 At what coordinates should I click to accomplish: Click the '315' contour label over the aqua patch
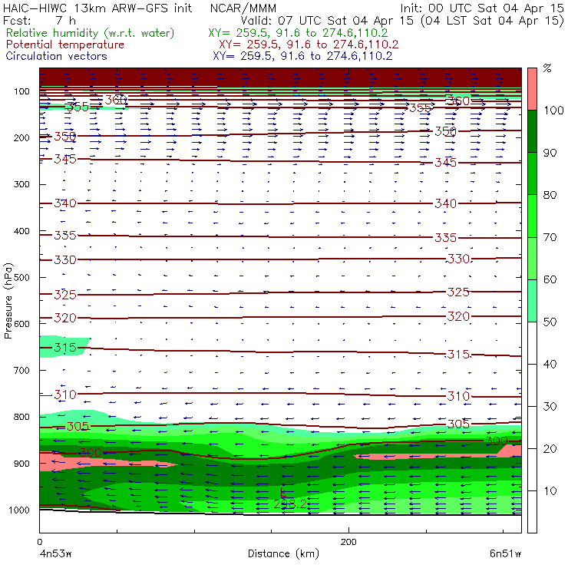click(x=65, y=348)
